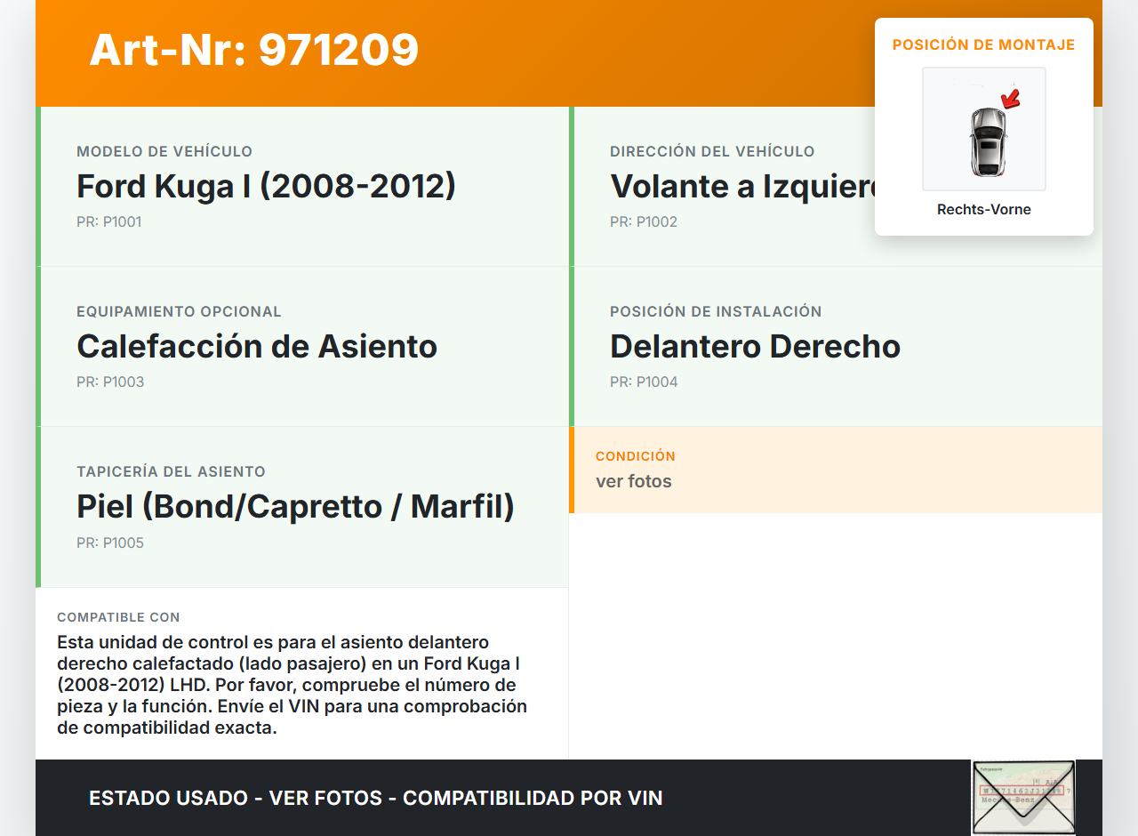This screenshot has height=836, width=1138.
Task: Click the ESTADO USADO footer banner text
Action: click(x=376, y=798)
